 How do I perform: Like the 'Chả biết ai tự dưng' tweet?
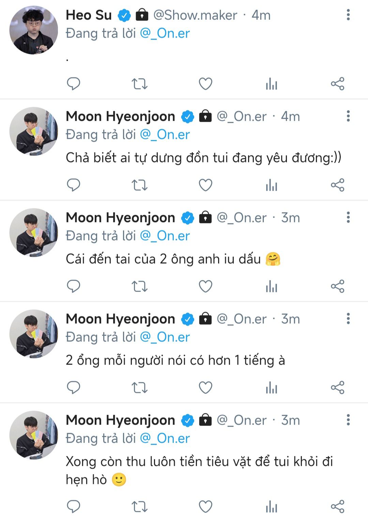(205, 185)
